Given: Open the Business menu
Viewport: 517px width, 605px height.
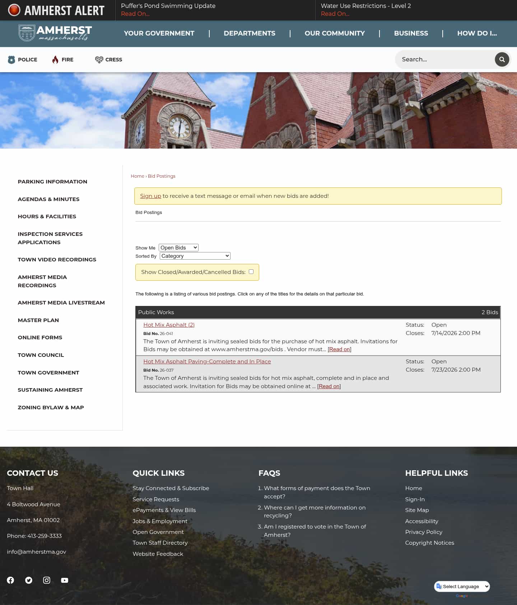Looking at the screenshot, I should [411, 33].
